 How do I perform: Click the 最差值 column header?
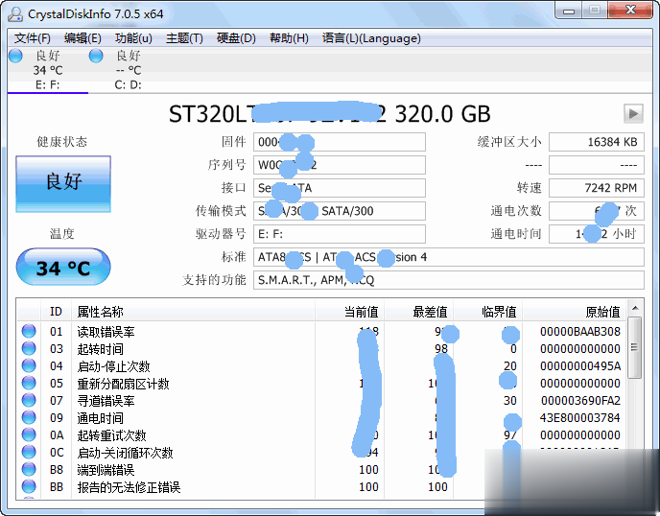(418, 312)
